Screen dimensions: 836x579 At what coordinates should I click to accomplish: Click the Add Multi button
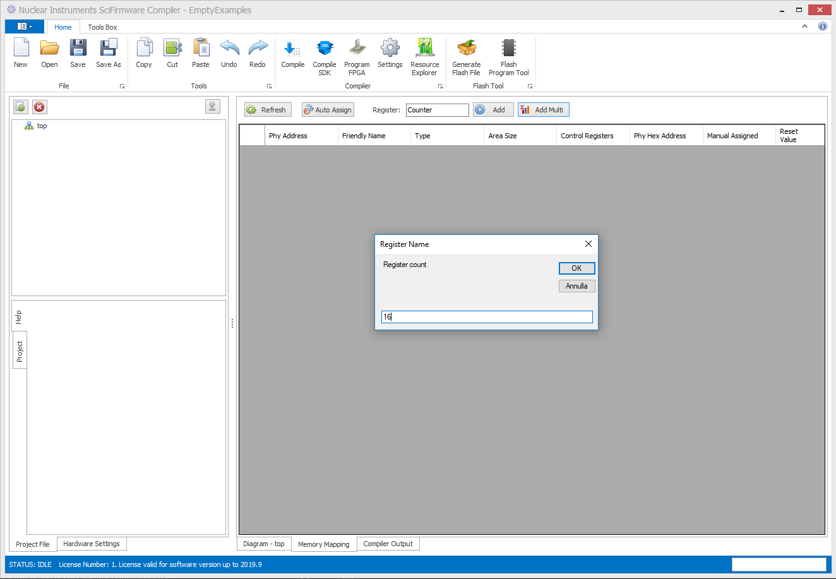pyautogui.click(x=544, y=110)
